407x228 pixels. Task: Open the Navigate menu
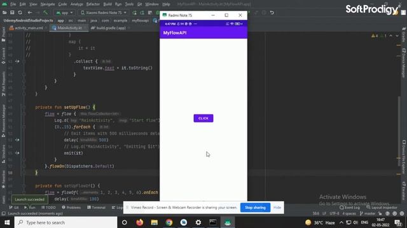[48, 4]
